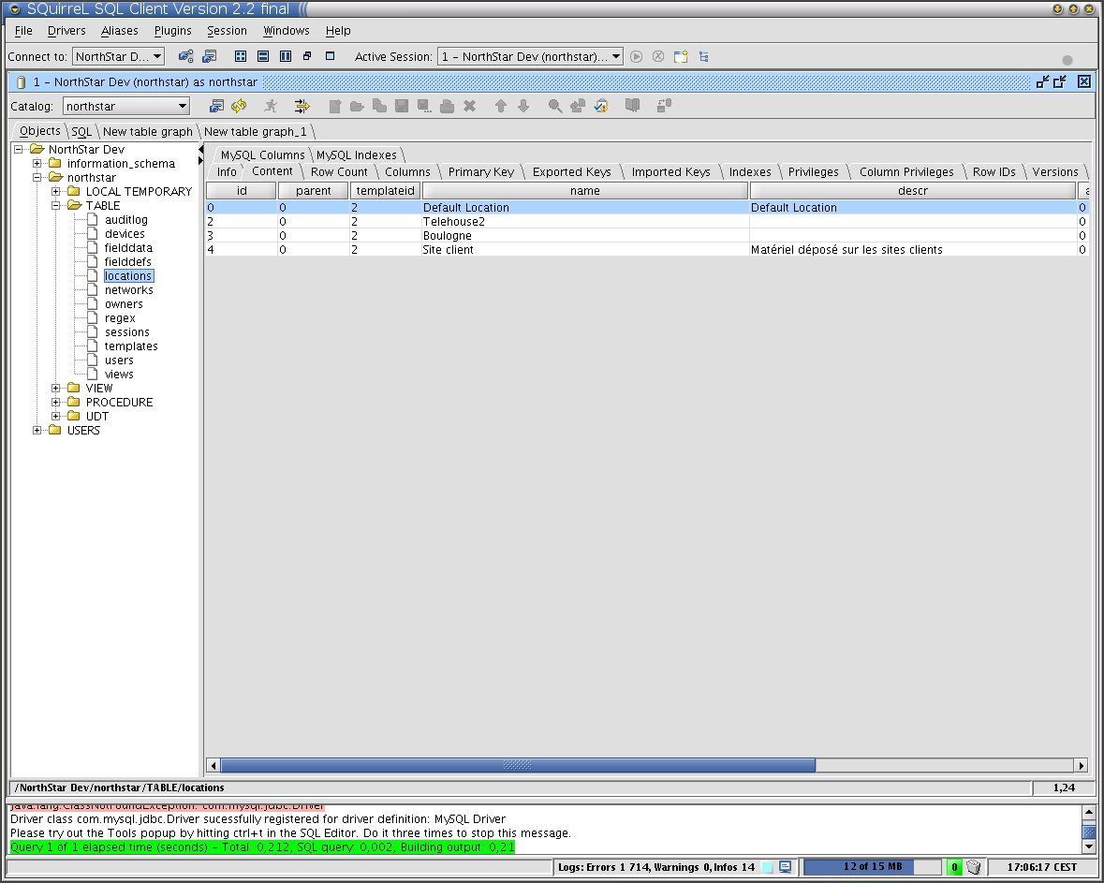
Task: Expand the VIEW folder in object tree
Action: click(54, 388)
